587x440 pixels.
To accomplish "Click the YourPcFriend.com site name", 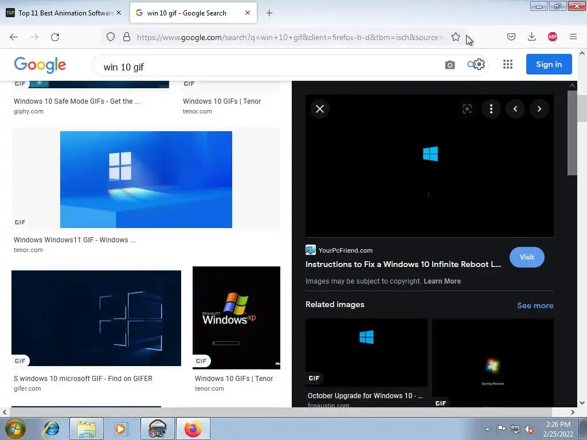I will click(346, 250).
